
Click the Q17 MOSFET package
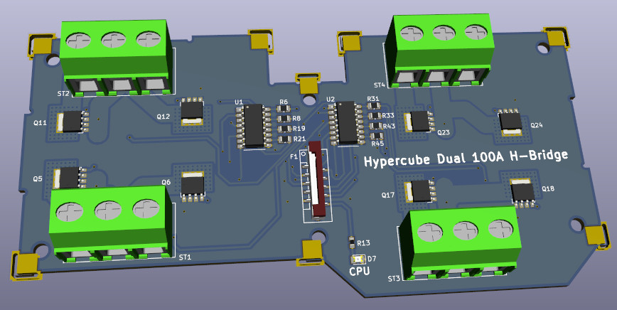(421, 191)
